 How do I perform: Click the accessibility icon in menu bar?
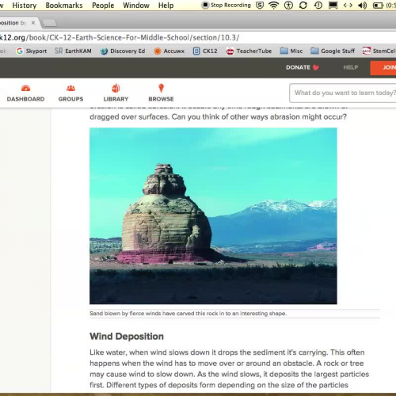coord(288,6)
